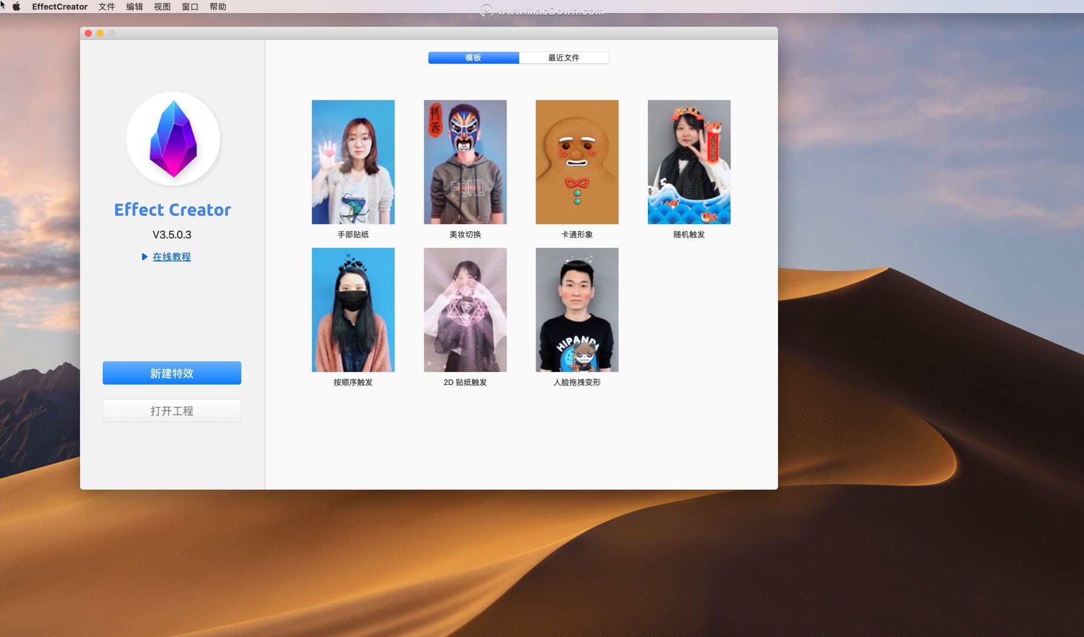
Task: Select the 2D 贴纸触发 template thumbnail
Action: [x=465, y=310]
